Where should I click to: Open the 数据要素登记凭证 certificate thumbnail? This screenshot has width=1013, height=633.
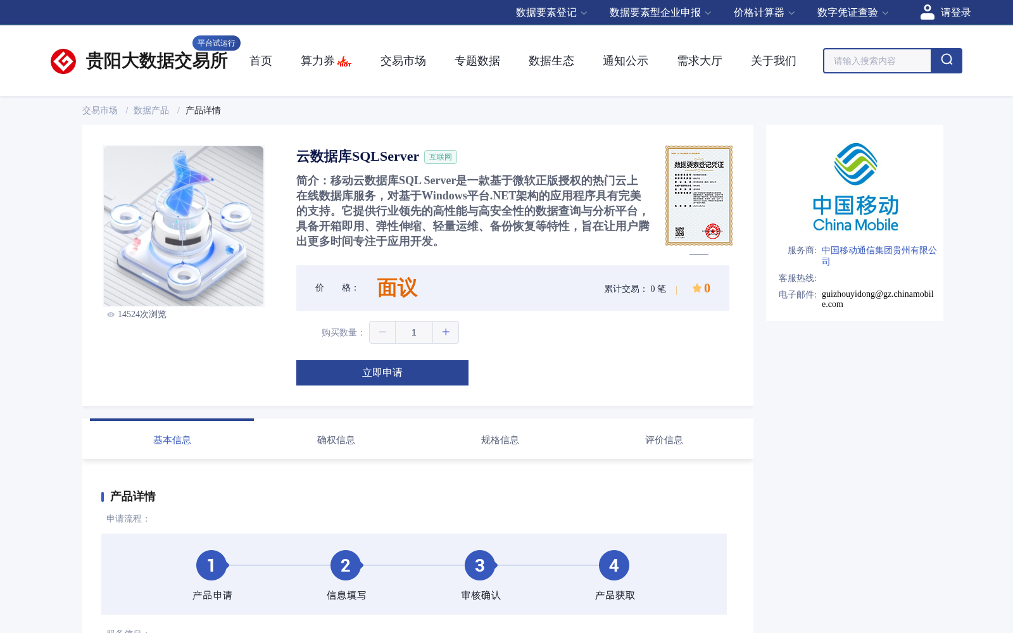click(x=699, y=196)
